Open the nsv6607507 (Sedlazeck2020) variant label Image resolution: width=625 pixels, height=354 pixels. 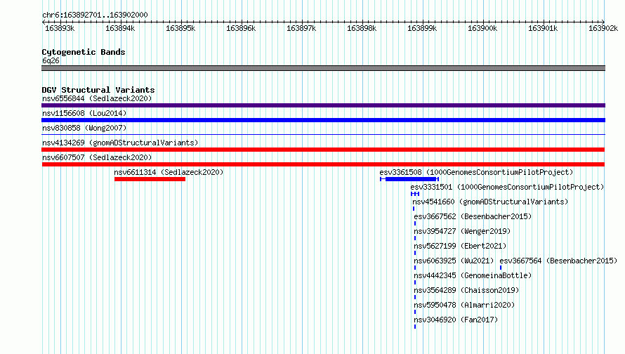click(x=97, y=157)
